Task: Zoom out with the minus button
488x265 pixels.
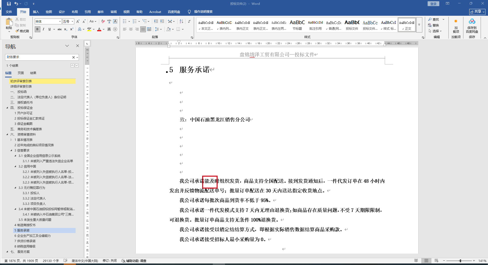Action: [x=444, y=261]
